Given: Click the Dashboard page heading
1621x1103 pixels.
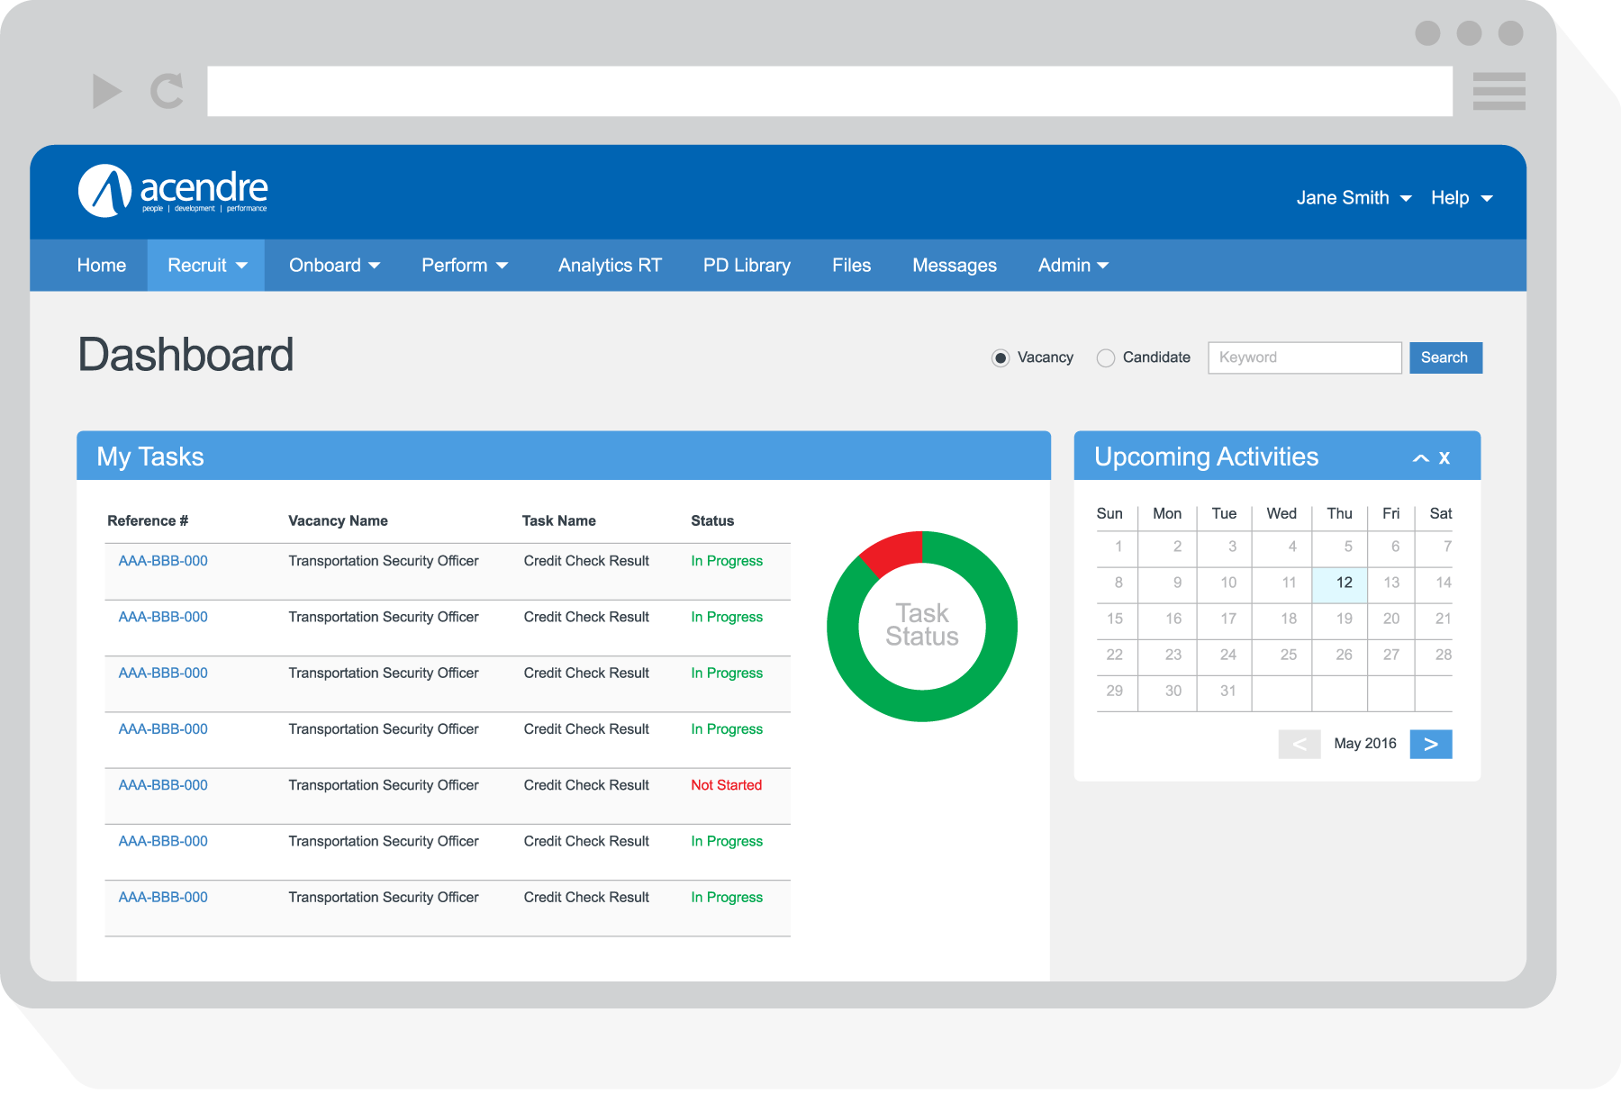Looking at the screenshot, I should tap(186, 355).
